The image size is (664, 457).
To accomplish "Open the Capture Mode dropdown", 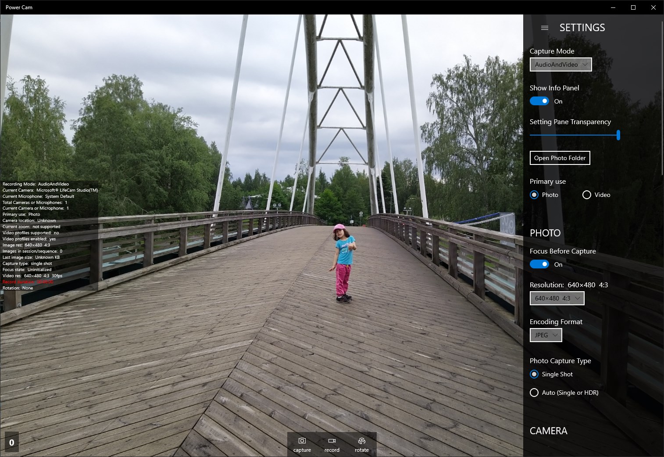I will pyautogui.click(x=560, y=64).
